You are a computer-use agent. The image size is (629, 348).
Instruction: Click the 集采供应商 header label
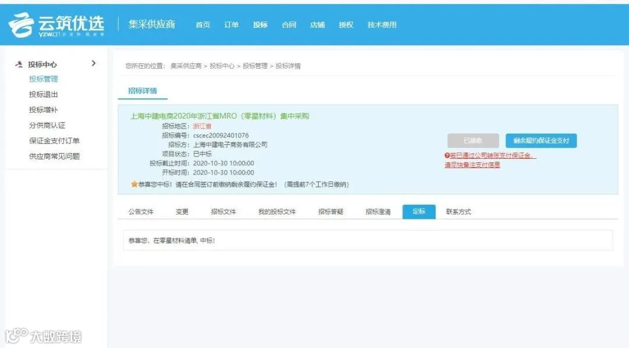point(151,24)
